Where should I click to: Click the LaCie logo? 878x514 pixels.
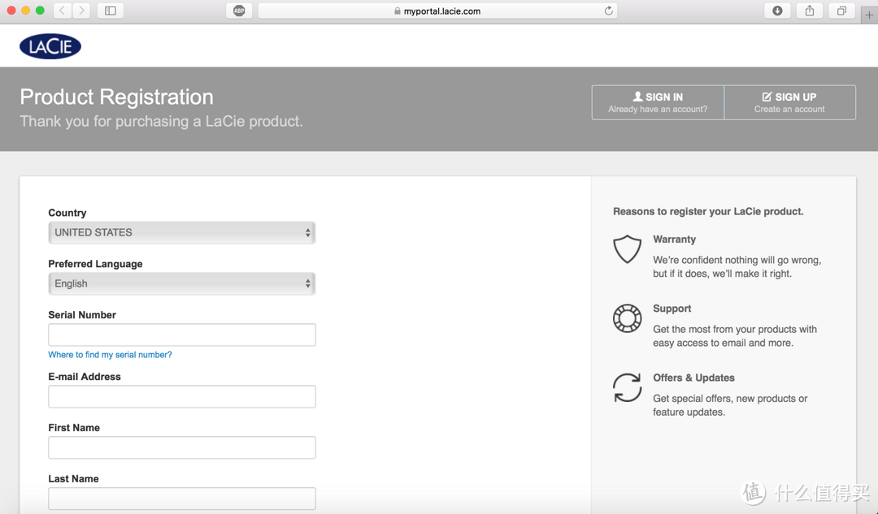pos(50,46)
